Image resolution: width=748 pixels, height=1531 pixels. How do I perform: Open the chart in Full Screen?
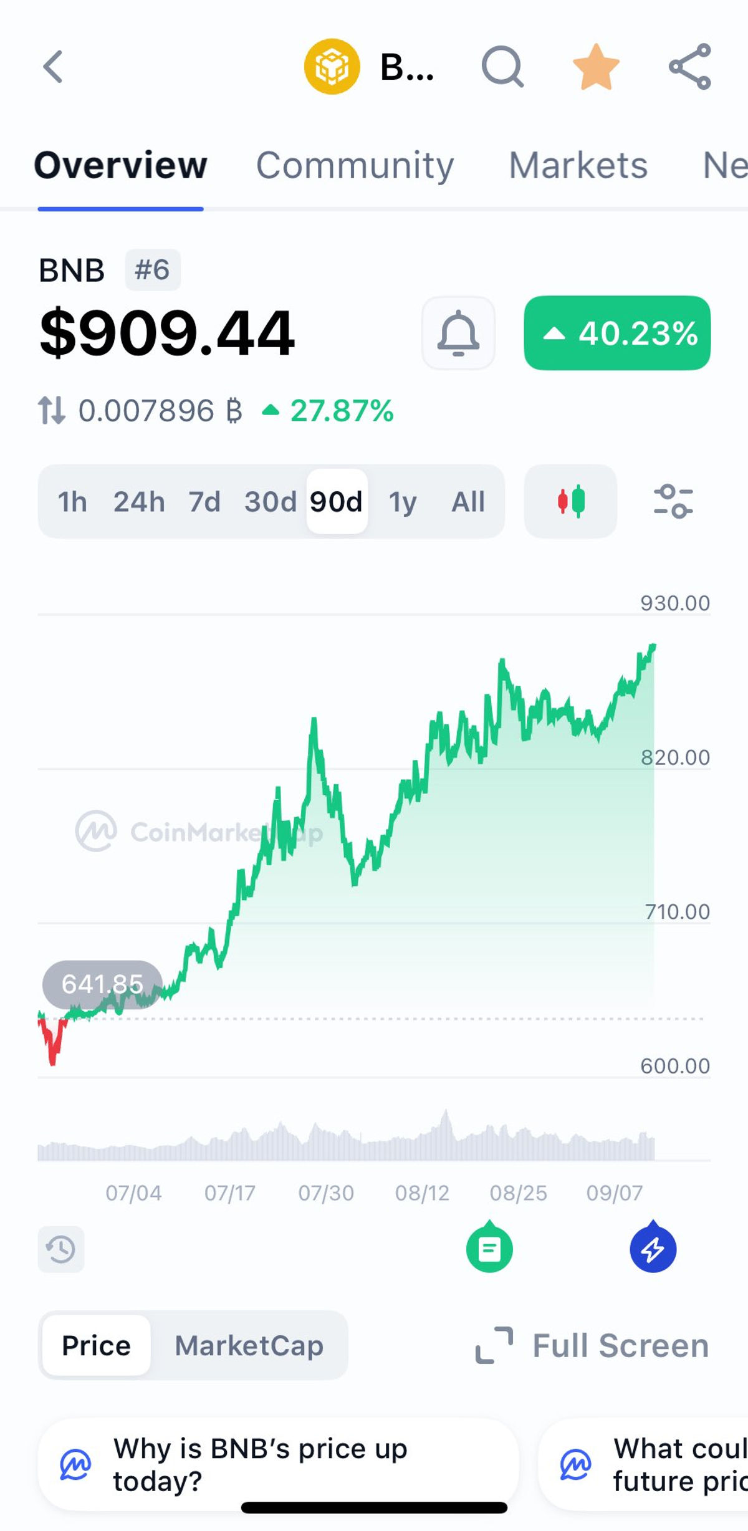[x=592, y=1345]
